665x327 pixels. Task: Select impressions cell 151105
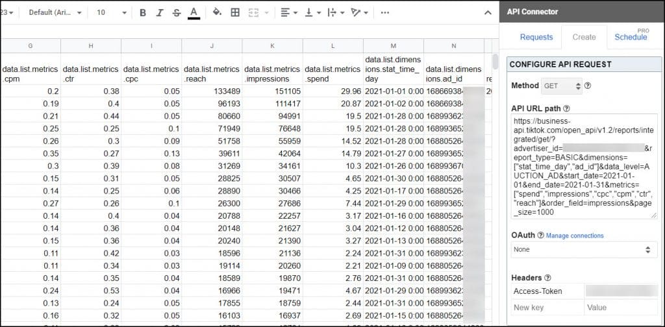pyautogui.click(x=272, y=91)
